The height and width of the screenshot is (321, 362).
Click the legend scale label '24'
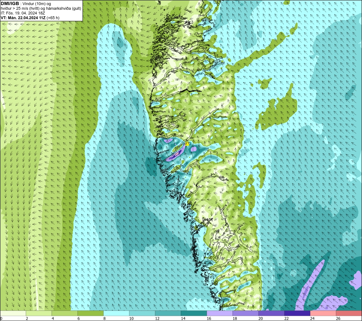pyautogui.click(x=312, y=318)
